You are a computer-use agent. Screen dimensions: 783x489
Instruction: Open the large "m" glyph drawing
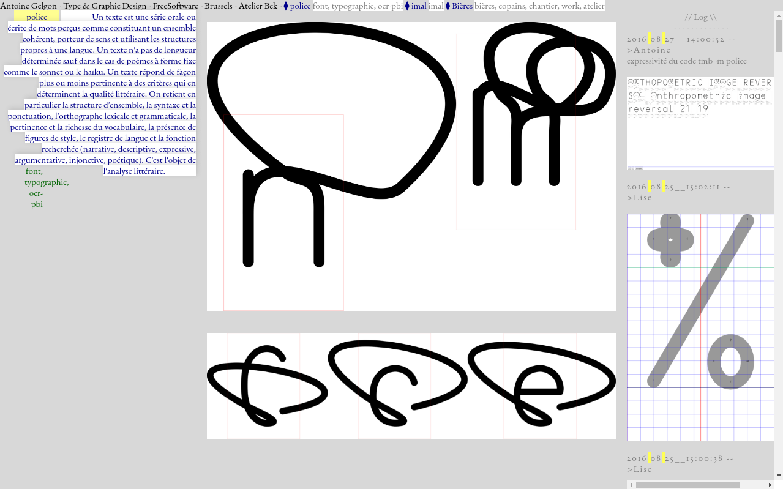411,166
